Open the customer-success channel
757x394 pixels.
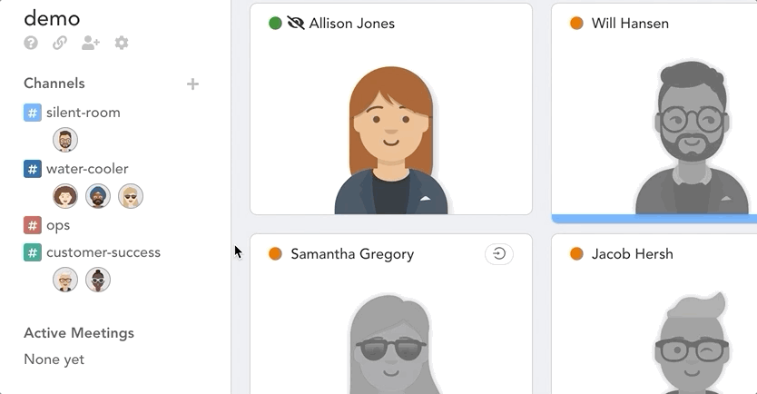point(103,252)
